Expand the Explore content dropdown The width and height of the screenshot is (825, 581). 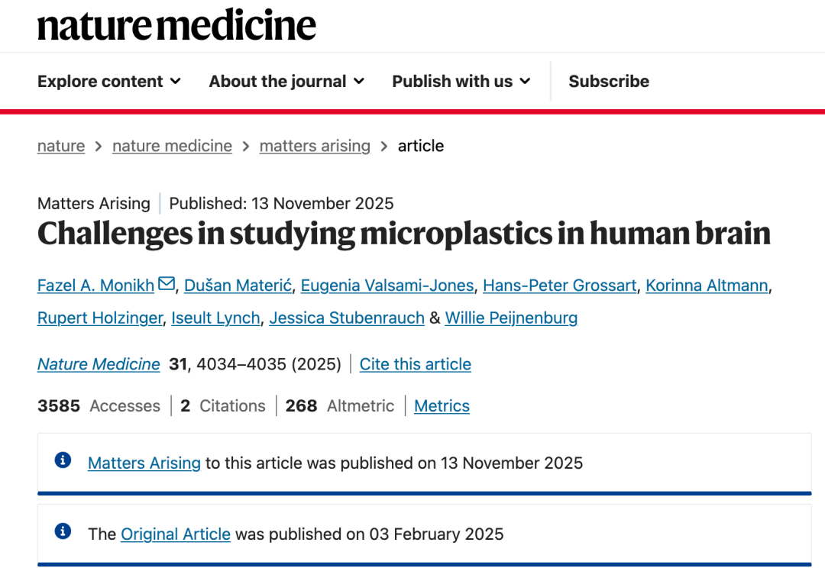click(109, 82)
